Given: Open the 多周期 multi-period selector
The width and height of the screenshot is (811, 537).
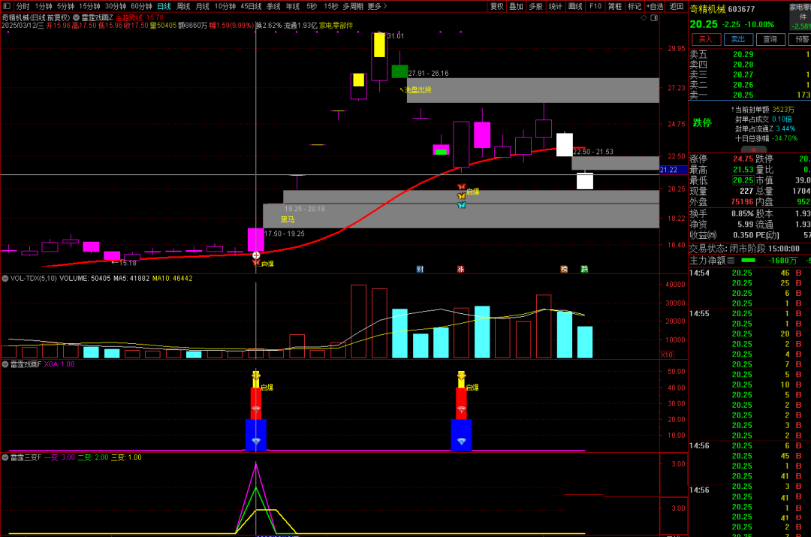Looking at the screenshot, I should [353, 6].
